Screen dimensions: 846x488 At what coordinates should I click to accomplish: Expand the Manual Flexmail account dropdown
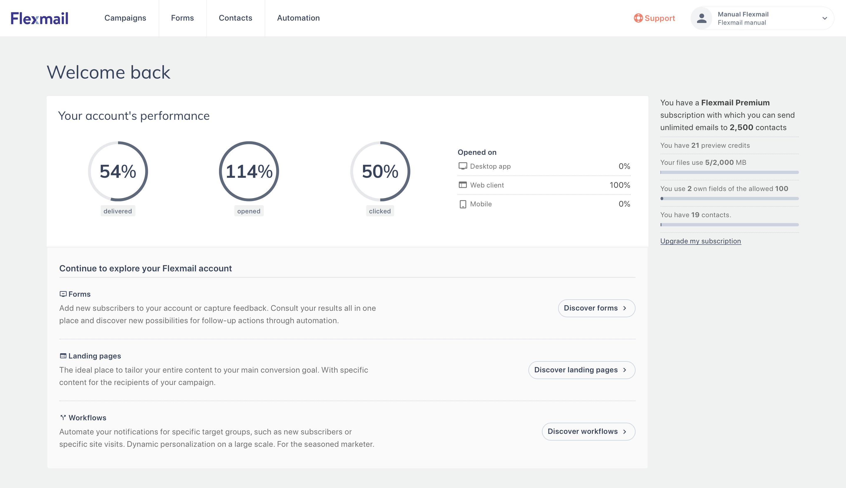[x=825, y=19]
